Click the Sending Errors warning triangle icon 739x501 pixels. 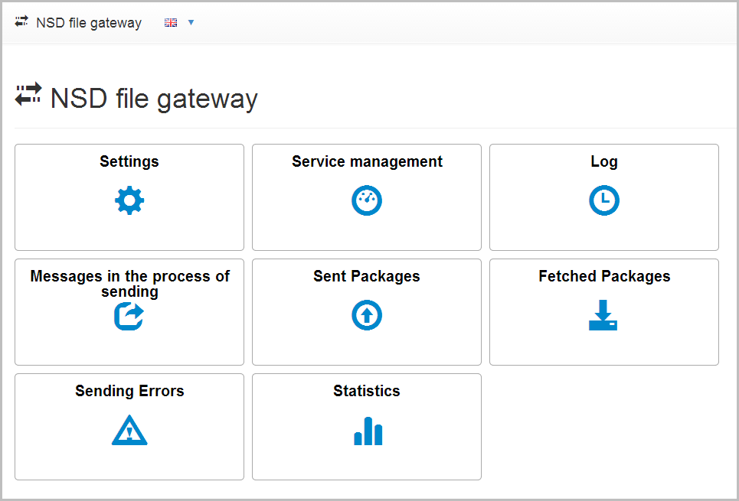coord(129,431)
